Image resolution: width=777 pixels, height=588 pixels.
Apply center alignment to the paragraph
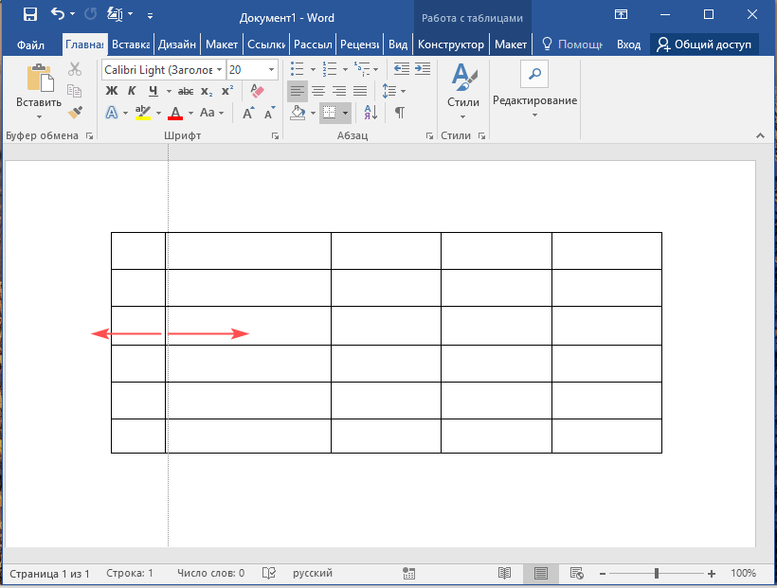click(x=318, y=91)
